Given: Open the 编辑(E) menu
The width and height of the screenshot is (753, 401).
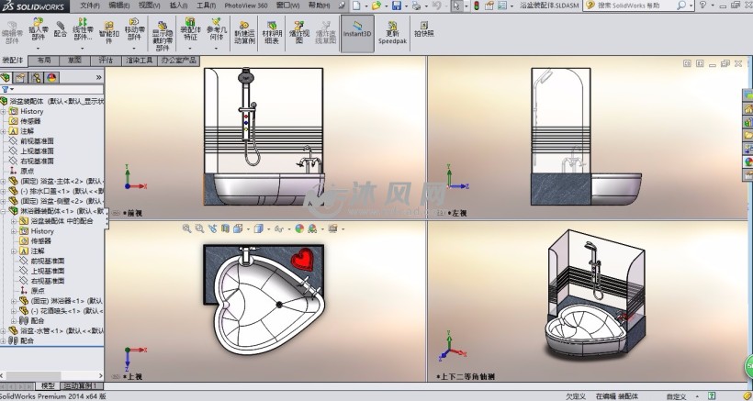Looking at the screenshot, I should tap(119, 6).
